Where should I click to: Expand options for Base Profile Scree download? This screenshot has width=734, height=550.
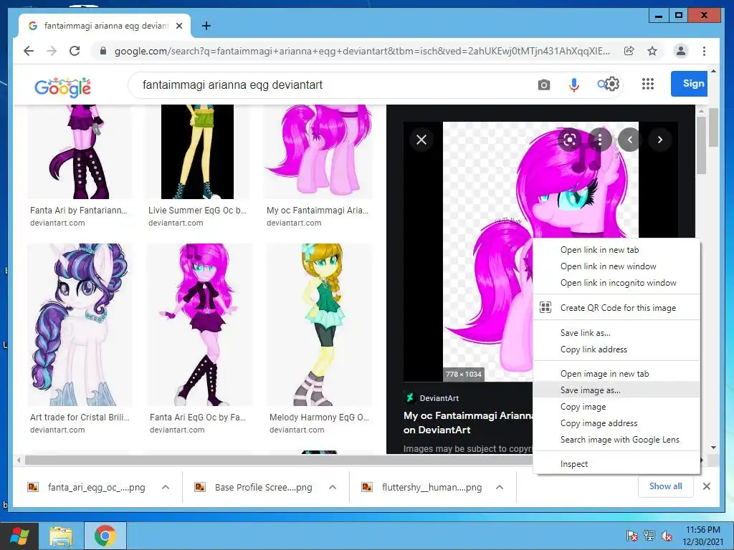click(333, 487)
